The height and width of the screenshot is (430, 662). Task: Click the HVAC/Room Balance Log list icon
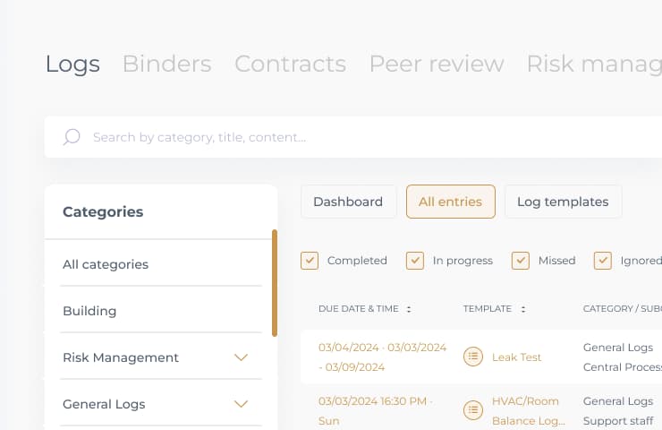pos(472,410)
